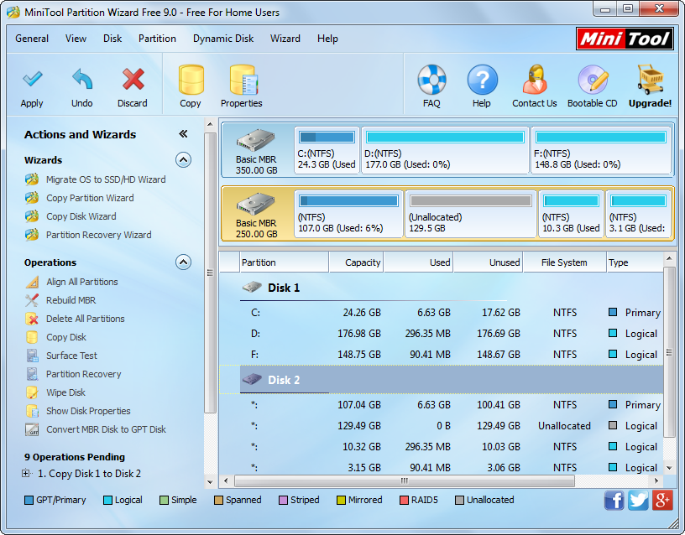Open the View menu

coord(76,39)
